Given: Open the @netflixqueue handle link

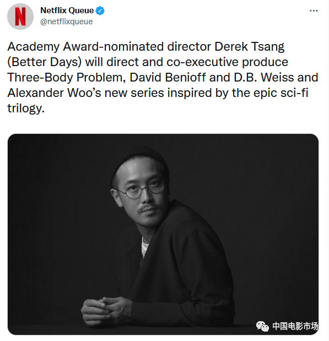Looking at the screenshot, I should pos(67,21).
